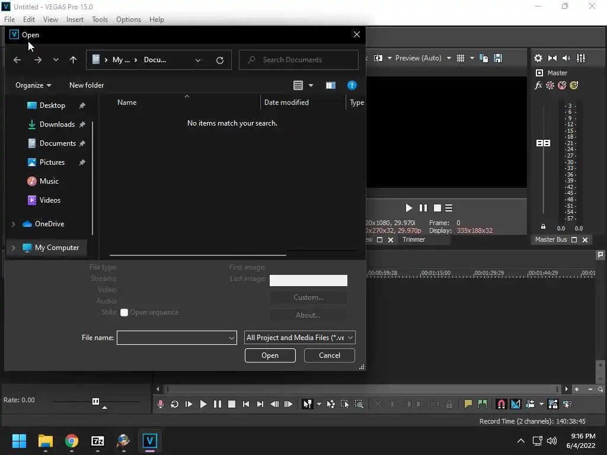The width and height of the screenshot is (607, 455).
Task: Open the Tools menu
Action: coord(100,20)
